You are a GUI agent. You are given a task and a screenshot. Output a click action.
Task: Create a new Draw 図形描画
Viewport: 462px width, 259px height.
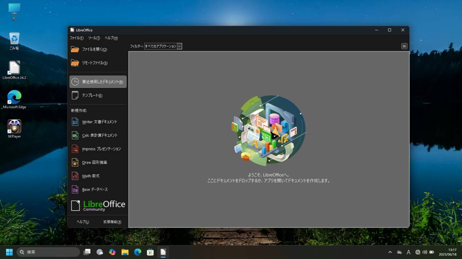pos(98,162)
